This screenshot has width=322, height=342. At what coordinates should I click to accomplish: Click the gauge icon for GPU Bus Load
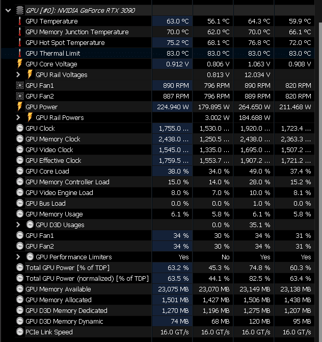[20, 203]
